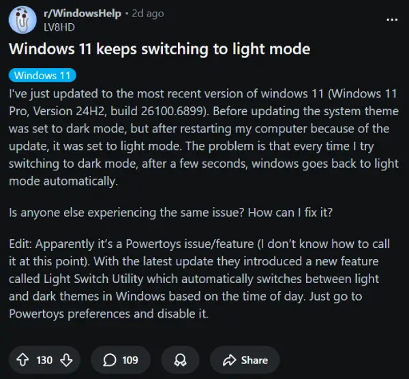Click the Share button label

(254, 360)
